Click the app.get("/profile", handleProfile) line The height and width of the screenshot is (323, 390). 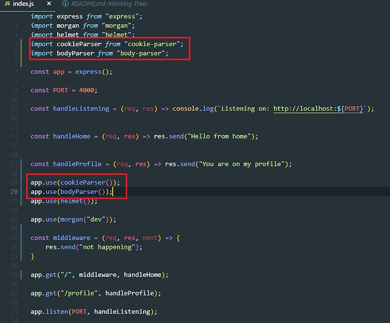(x=96, y=293)
